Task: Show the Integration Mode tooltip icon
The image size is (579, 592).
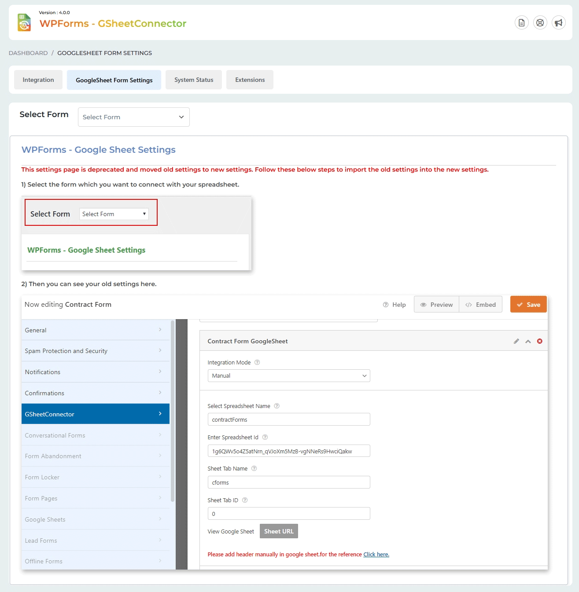Action: tap(257, 362)
